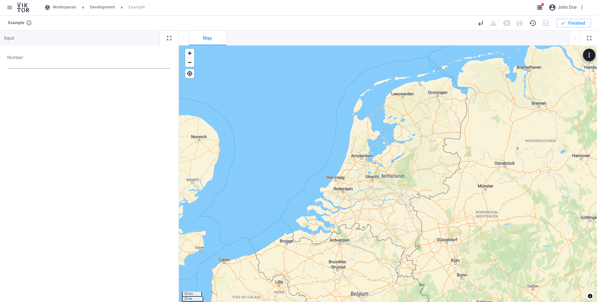
Task: Open the hamburger navigation menu
Action: 10,7
